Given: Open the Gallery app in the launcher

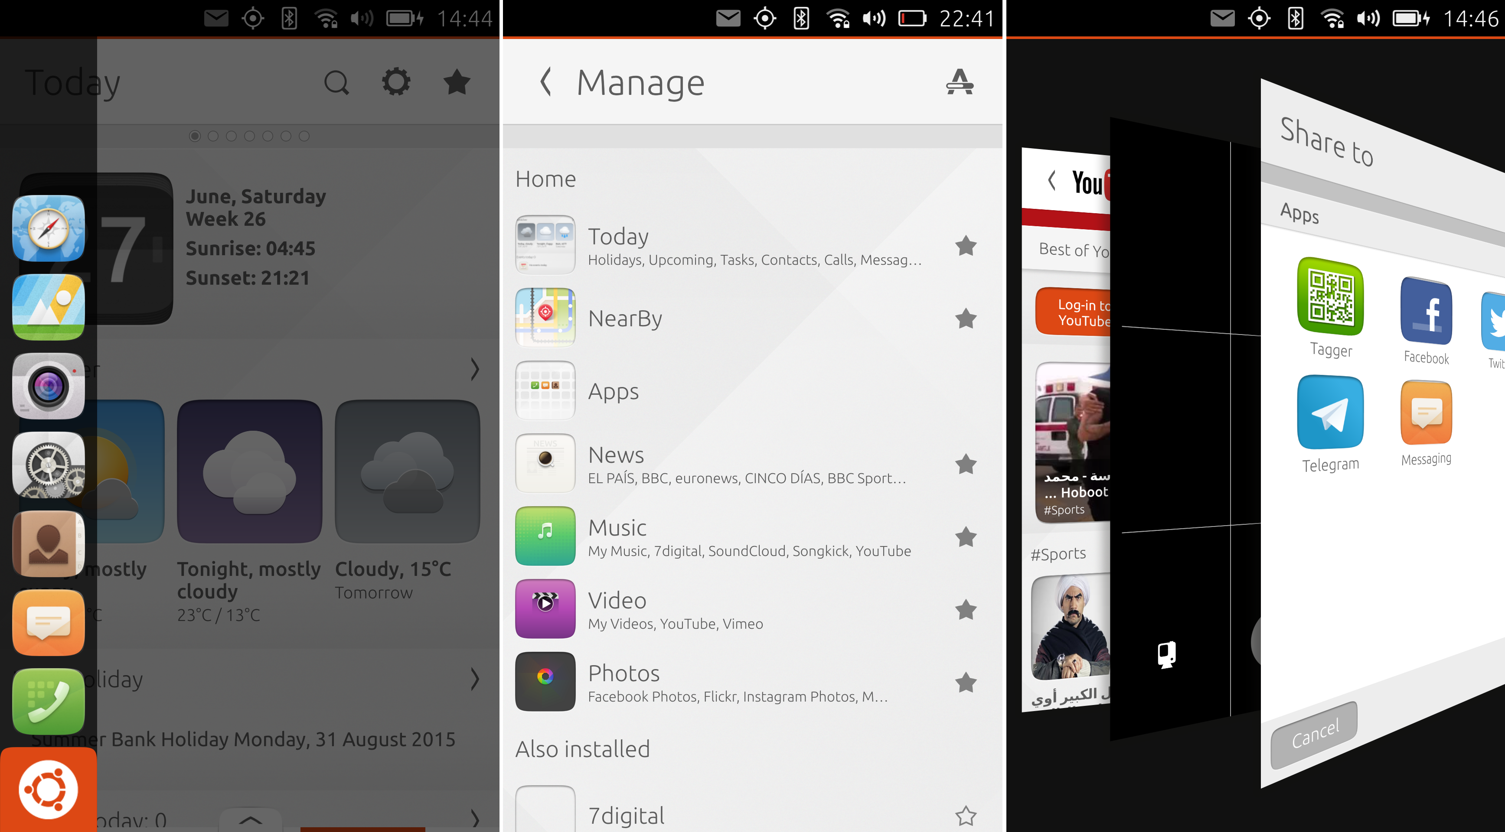Looking at the screenshot, I should coord(49,307).
